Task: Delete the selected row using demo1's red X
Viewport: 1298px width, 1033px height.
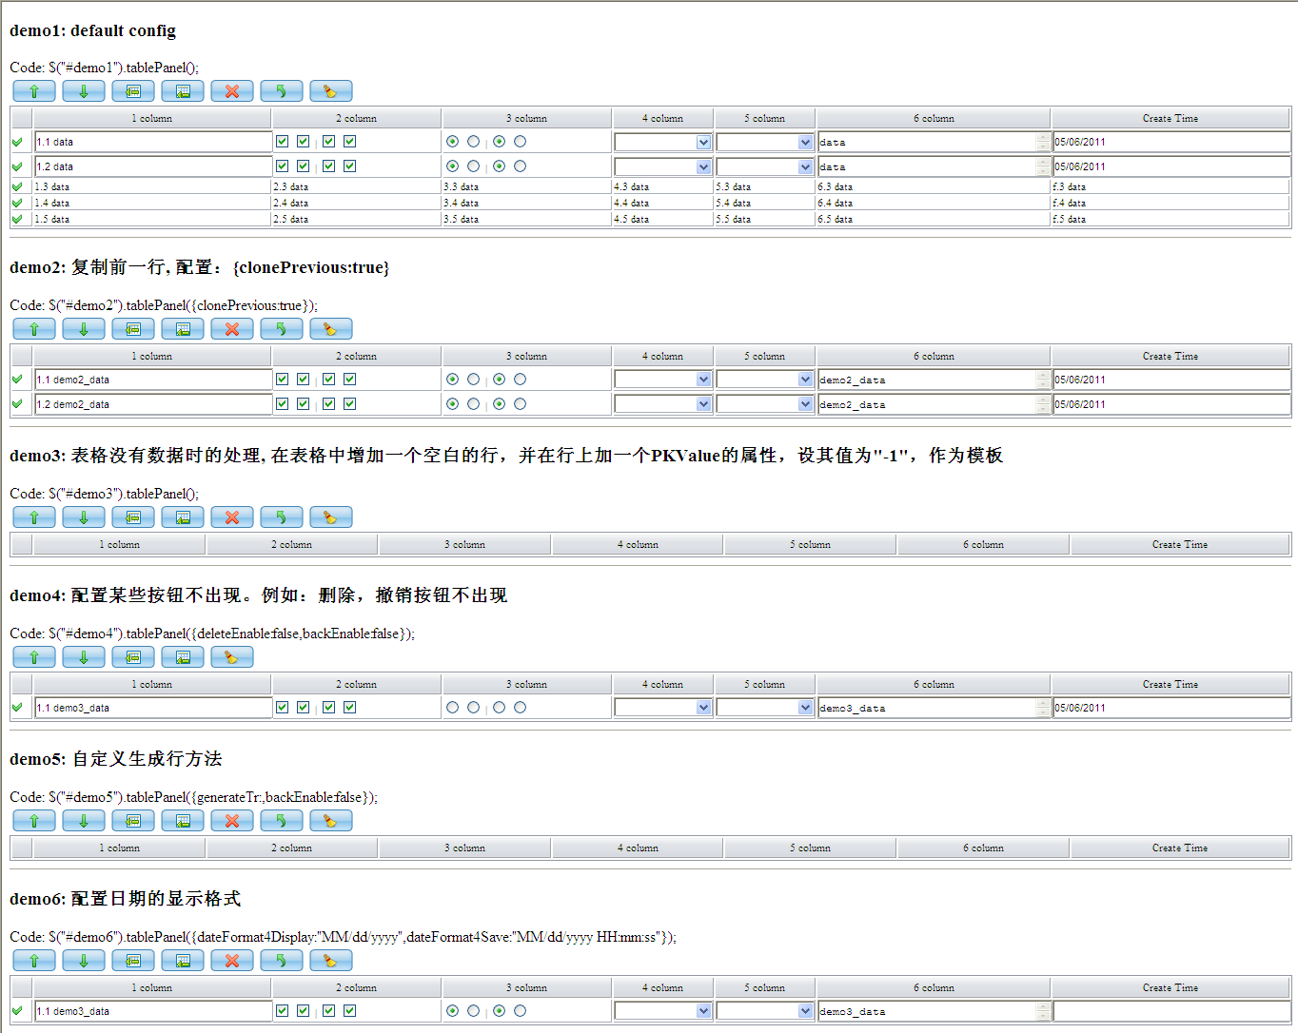Action: coord(232,91)
